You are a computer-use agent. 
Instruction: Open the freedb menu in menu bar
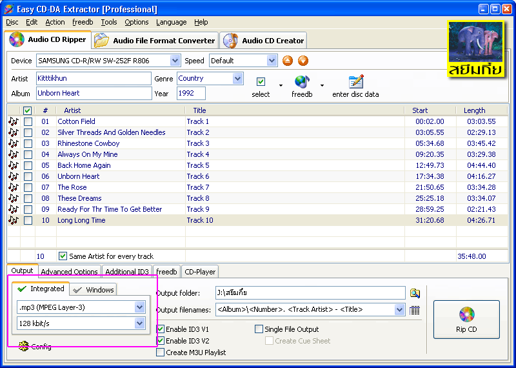pos(83,22)
